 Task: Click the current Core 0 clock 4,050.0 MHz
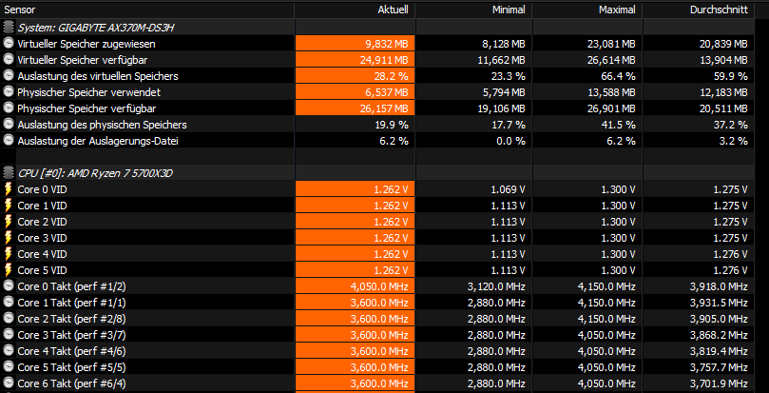pos(379,286)
